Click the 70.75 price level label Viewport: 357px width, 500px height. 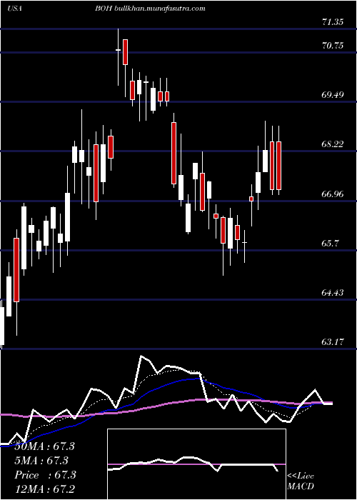tap(333, 46)
